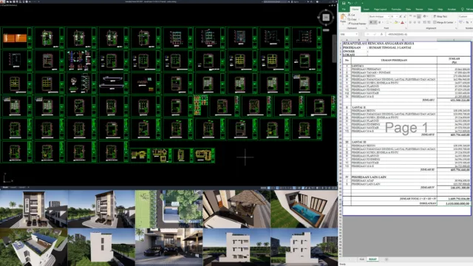This screenshot has width=473, height=266.
Task: Click the Align Left icon
Action: 411,22
